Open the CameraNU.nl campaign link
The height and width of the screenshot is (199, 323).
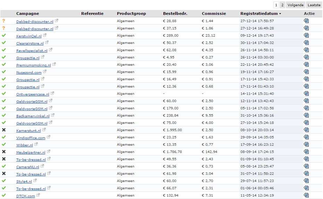click(28, 167)
